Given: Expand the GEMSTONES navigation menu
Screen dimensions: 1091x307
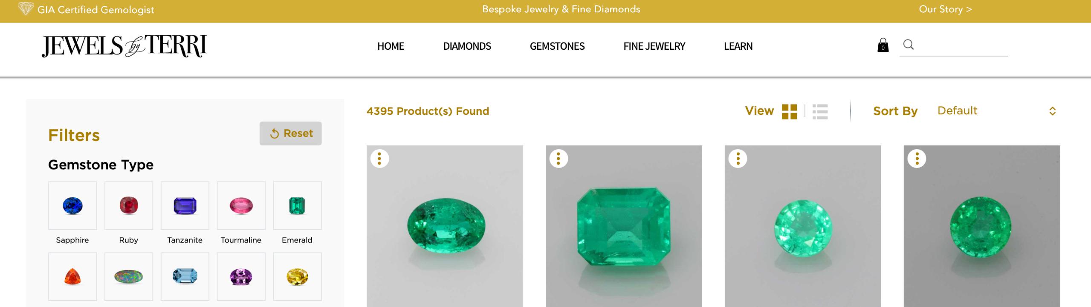Looking at the screenshot, I should point(557,46).
